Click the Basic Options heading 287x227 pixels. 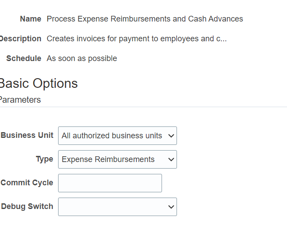click(x=38, y=83)
